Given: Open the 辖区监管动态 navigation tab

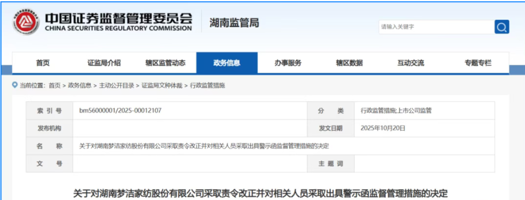Looking at the screenshot, I should 165,62.
